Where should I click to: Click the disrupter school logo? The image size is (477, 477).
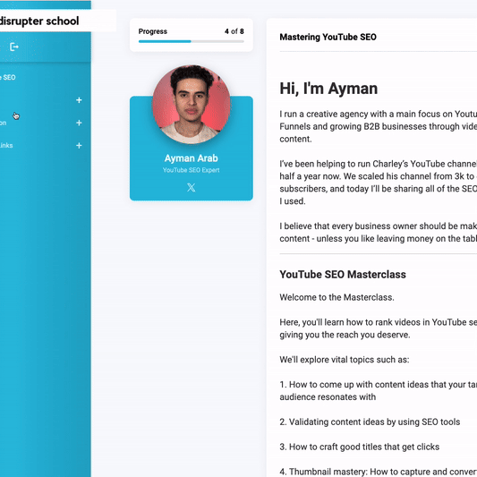[39, 21]
